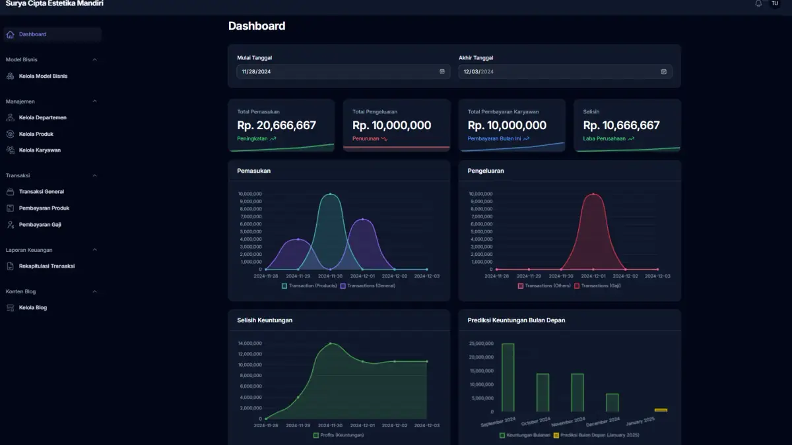Collapse the Konten Blog section
Viewport: 792px width, 445px height.
(x=94, y=291)
